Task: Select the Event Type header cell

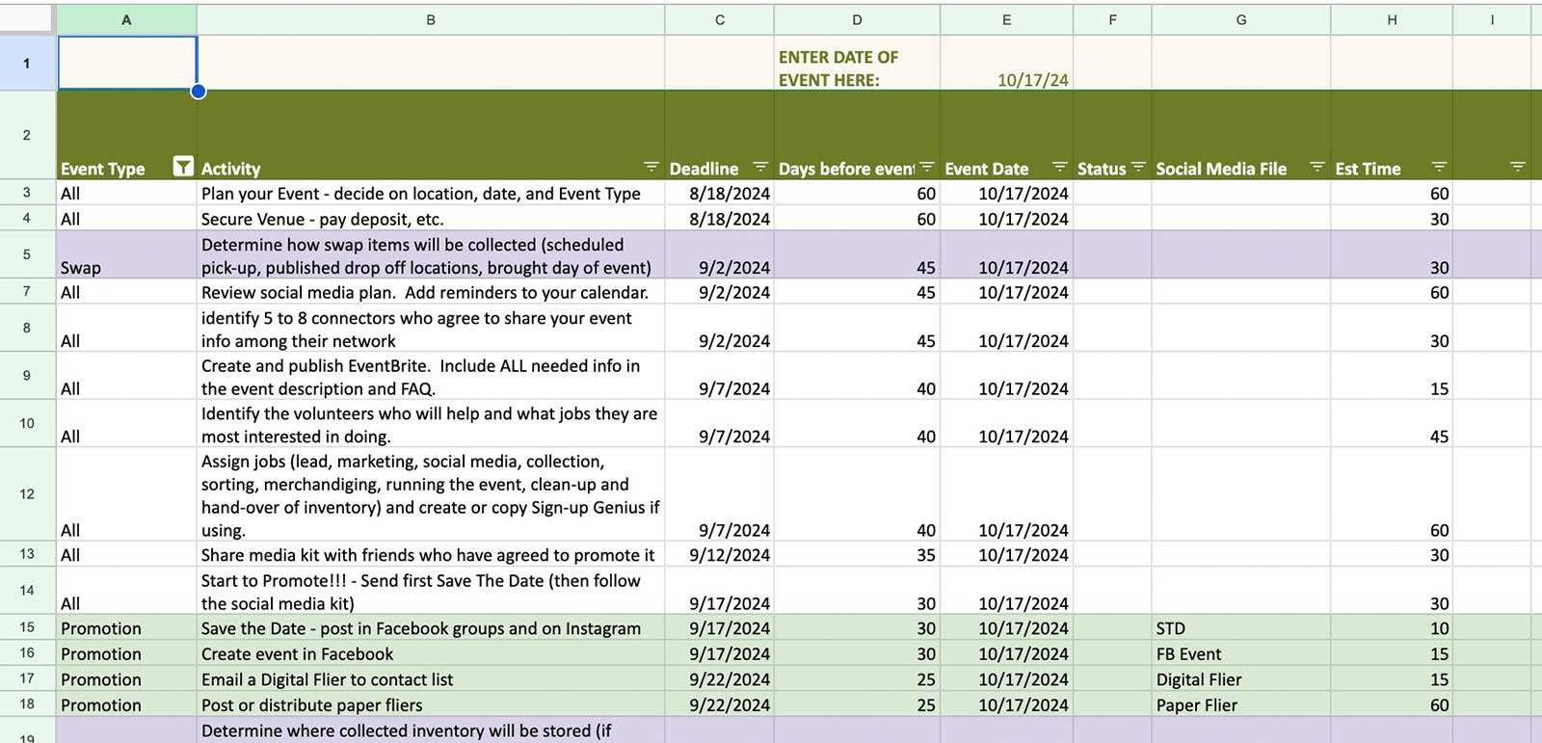Action: [126, 135]
